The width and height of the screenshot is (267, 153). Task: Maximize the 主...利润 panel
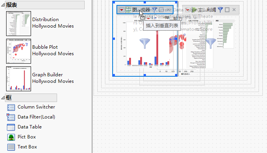(227, 10)
